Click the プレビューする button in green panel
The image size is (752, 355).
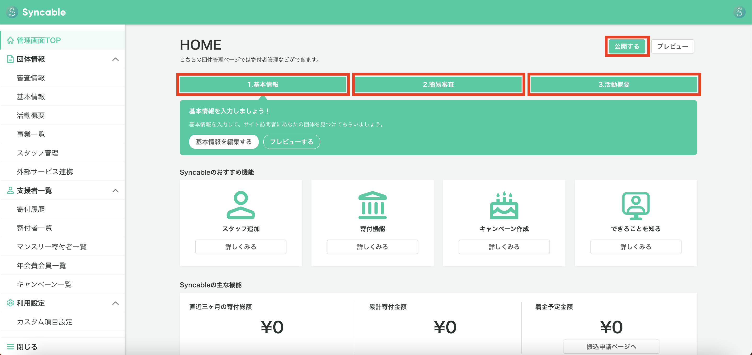click(x=292, y=142)
